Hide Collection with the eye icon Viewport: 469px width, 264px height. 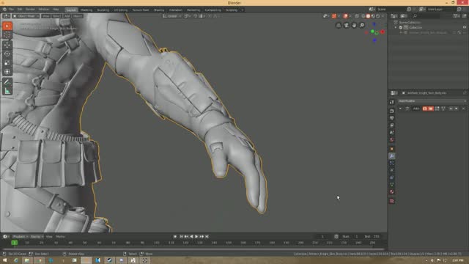tap(465, 28)
